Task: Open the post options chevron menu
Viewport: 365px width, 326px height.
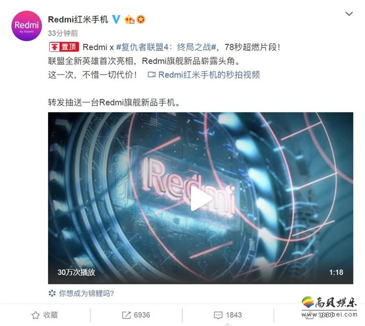Action: coord(349,14)
